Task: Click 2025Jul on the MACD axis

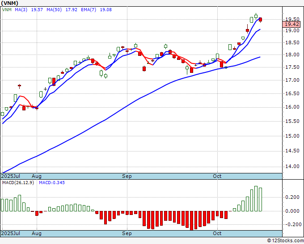Action: 11,233
